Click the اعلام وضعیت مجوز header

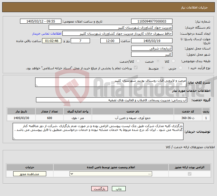(x=111, y=167)
